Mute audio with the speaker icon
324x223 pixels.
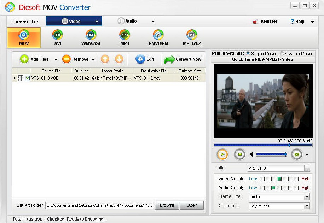252,154
